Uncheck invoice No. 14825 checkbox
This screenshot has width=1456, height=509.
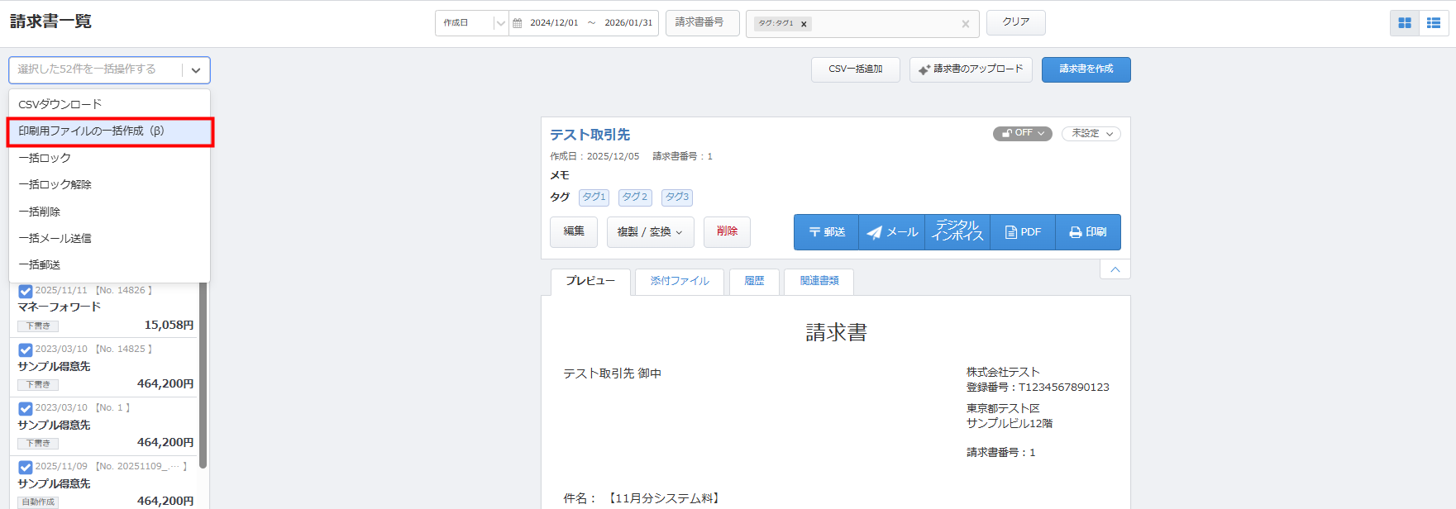26,350
